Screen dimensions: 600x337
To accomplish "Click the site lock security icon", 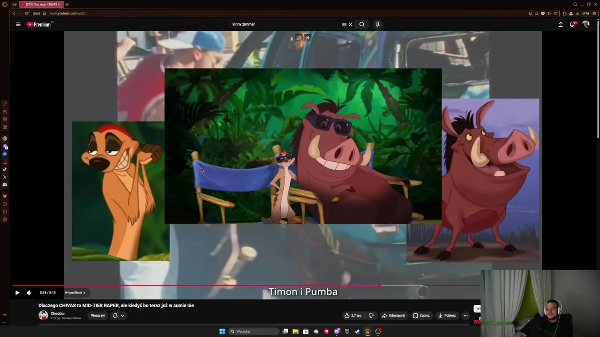I will [45, 13].
